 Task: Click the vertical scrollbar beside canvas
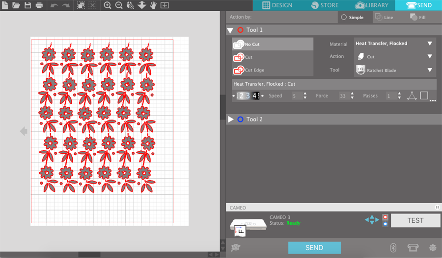tap(222, 107)
